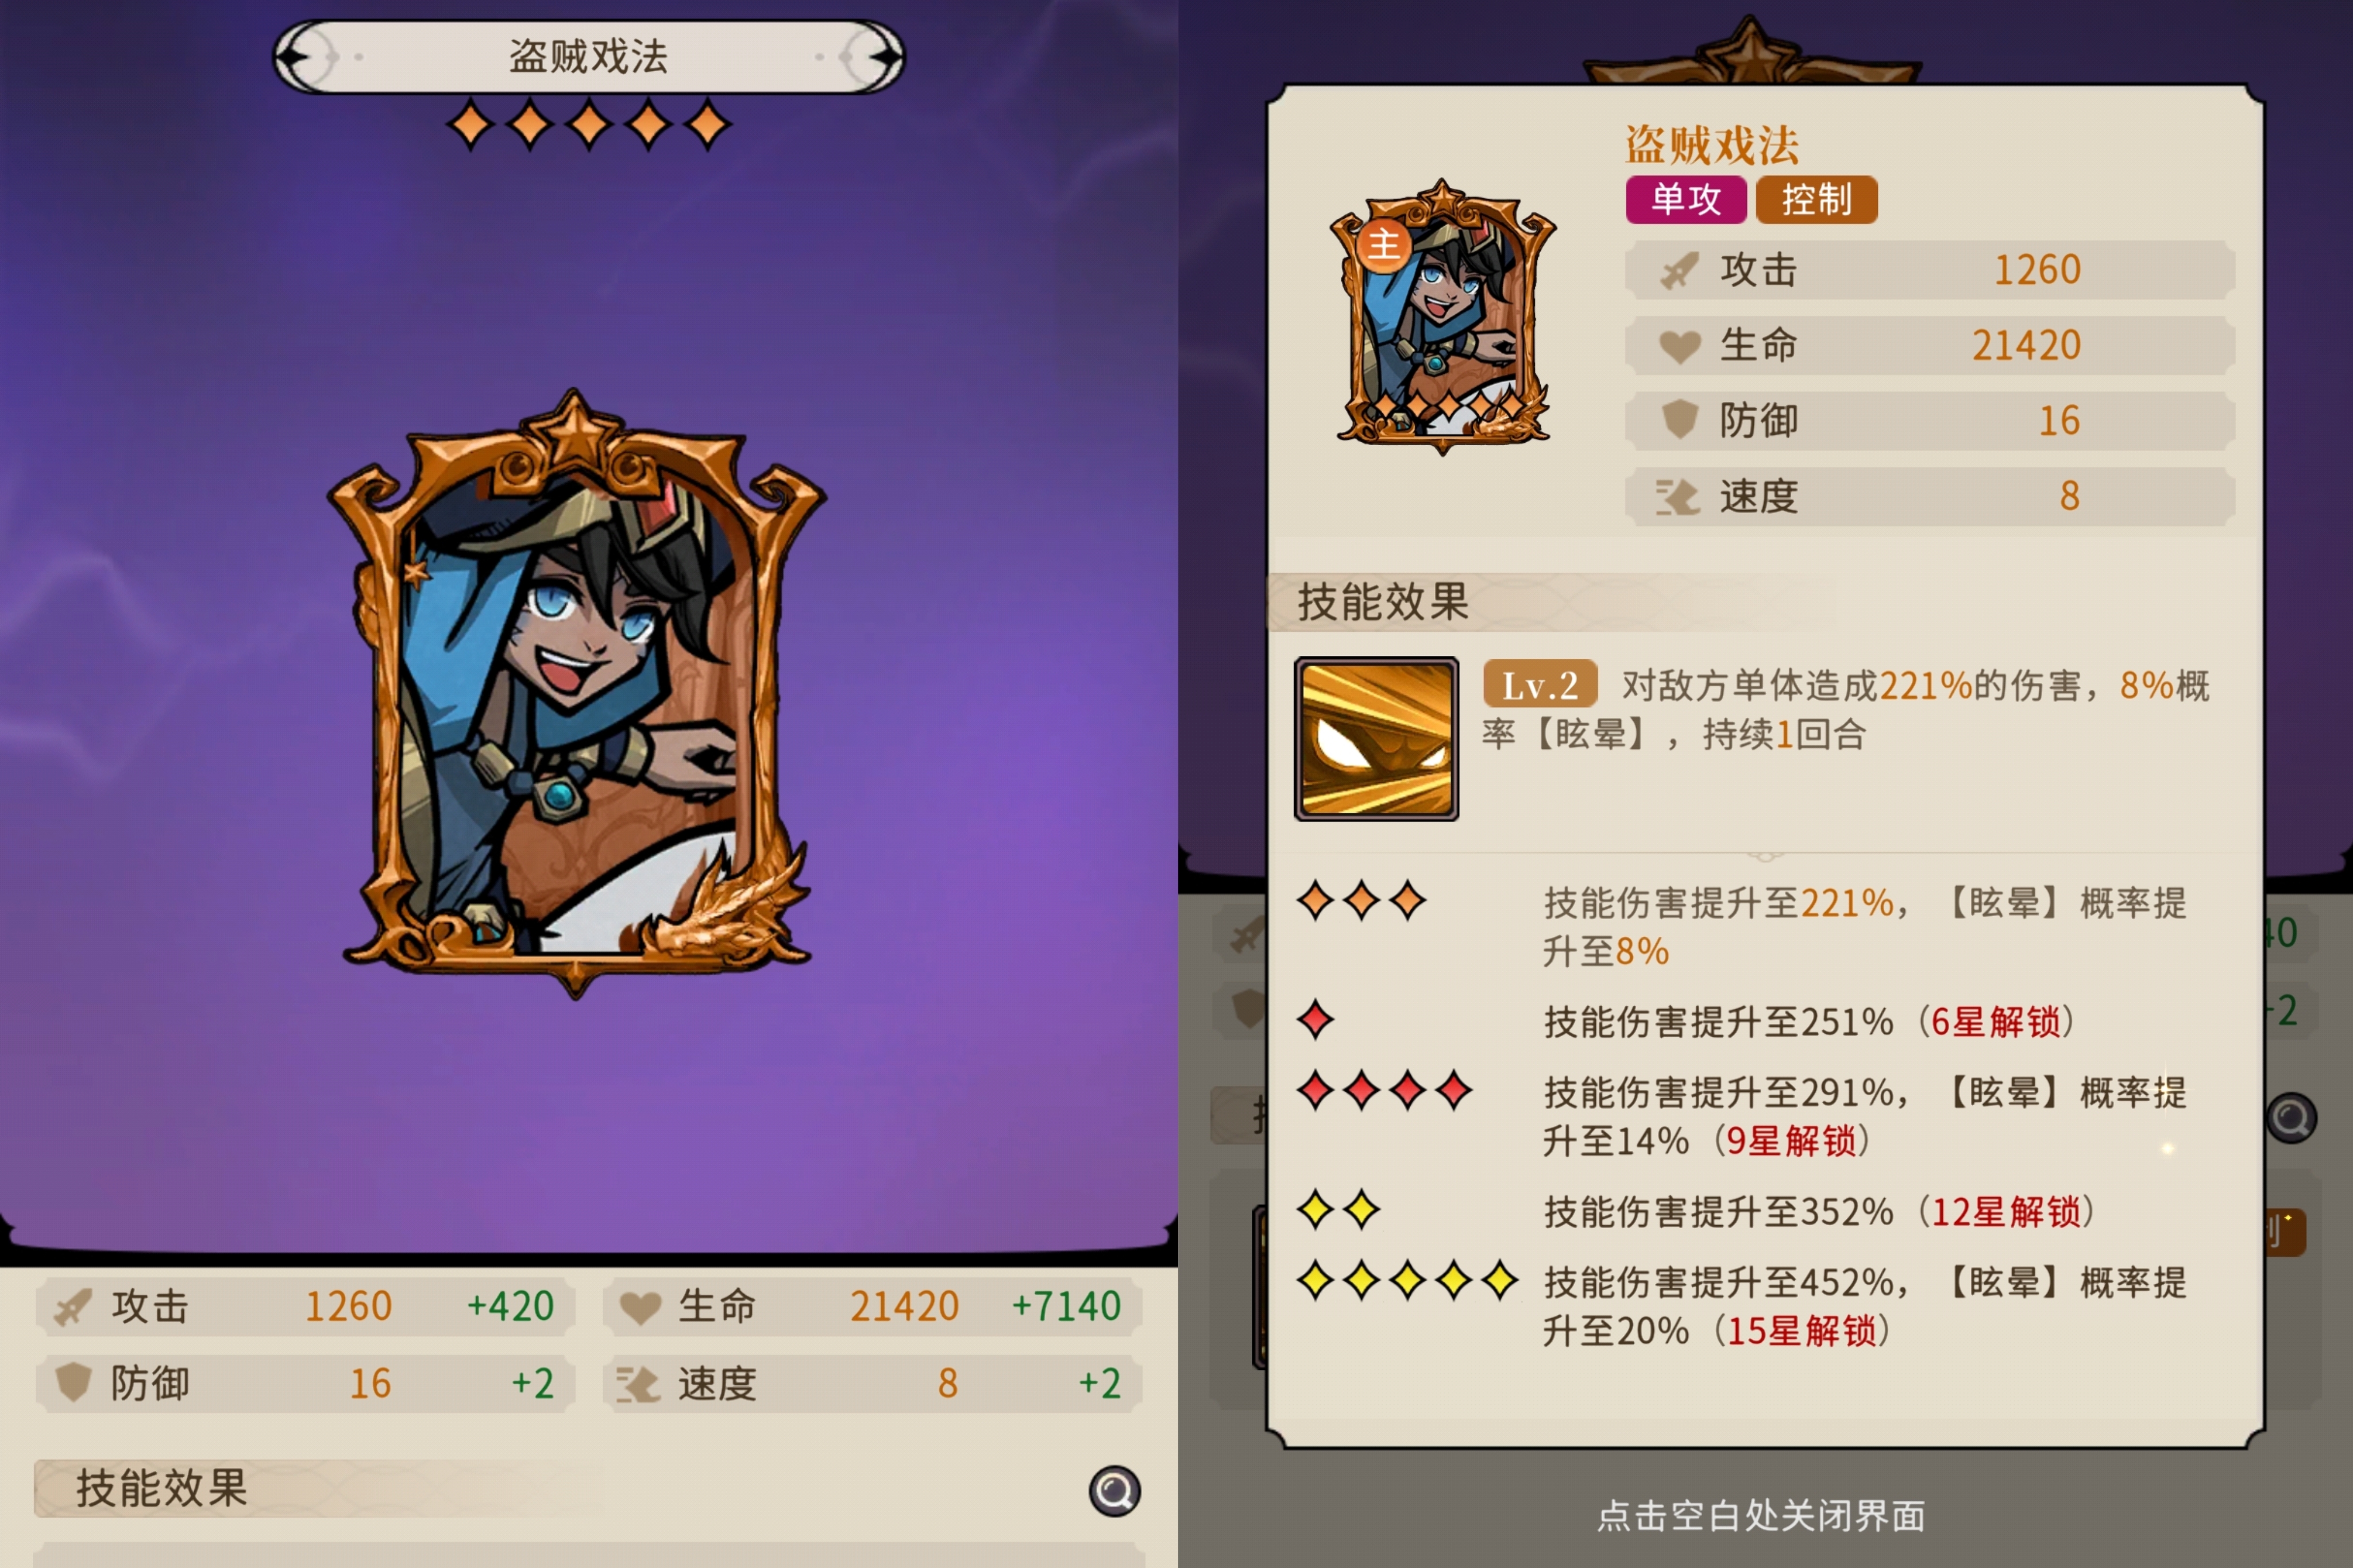
Task: Click the speed icon in popup
Action: [x=1677, y=496]
